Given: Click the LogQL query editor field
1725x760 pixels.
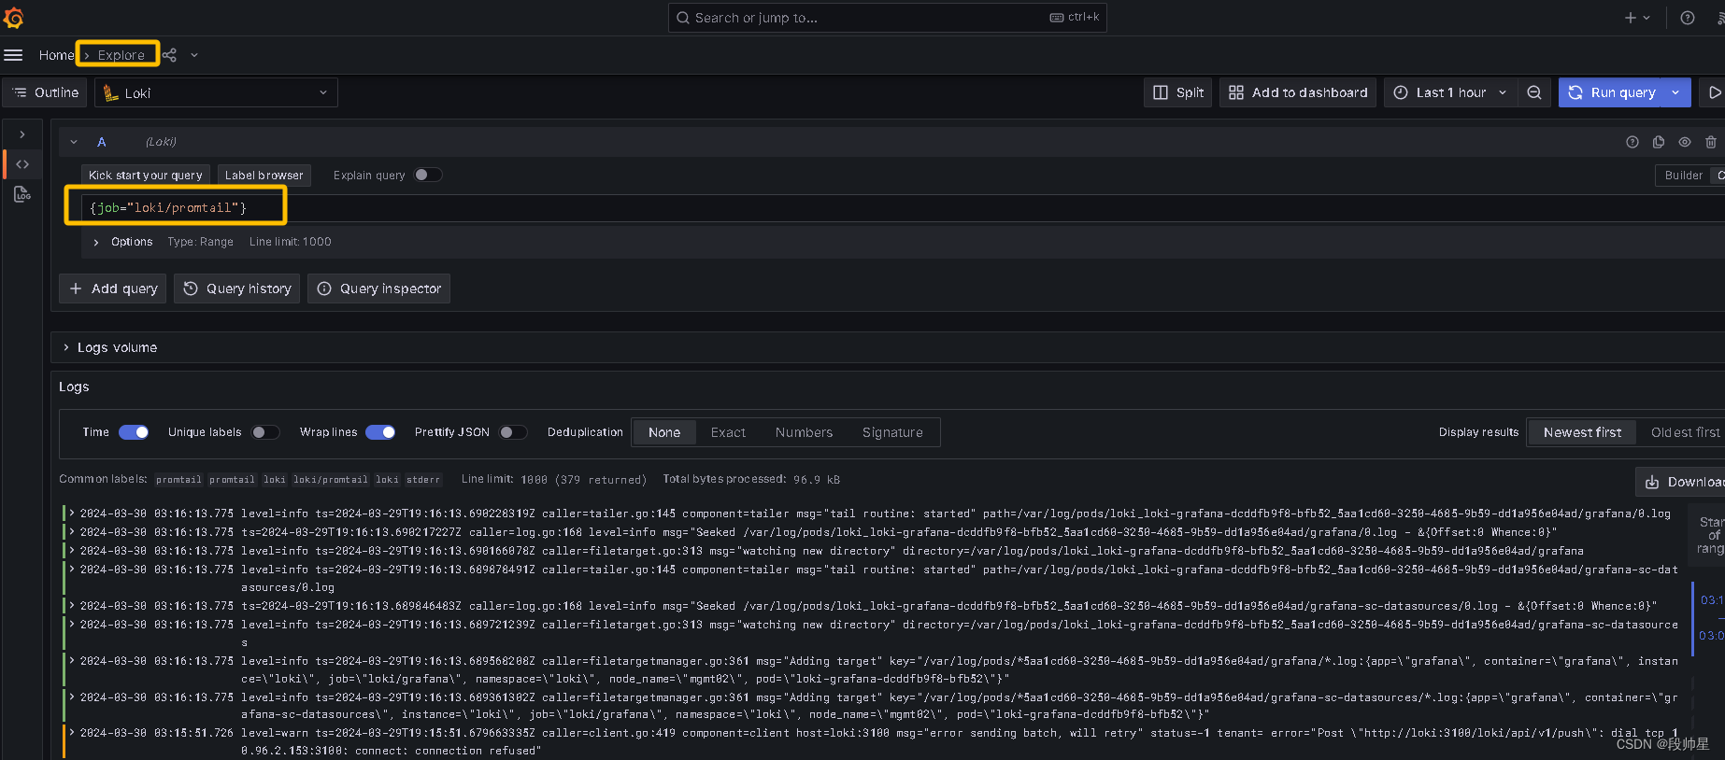Looking at the screenshot, I should 902,208.
